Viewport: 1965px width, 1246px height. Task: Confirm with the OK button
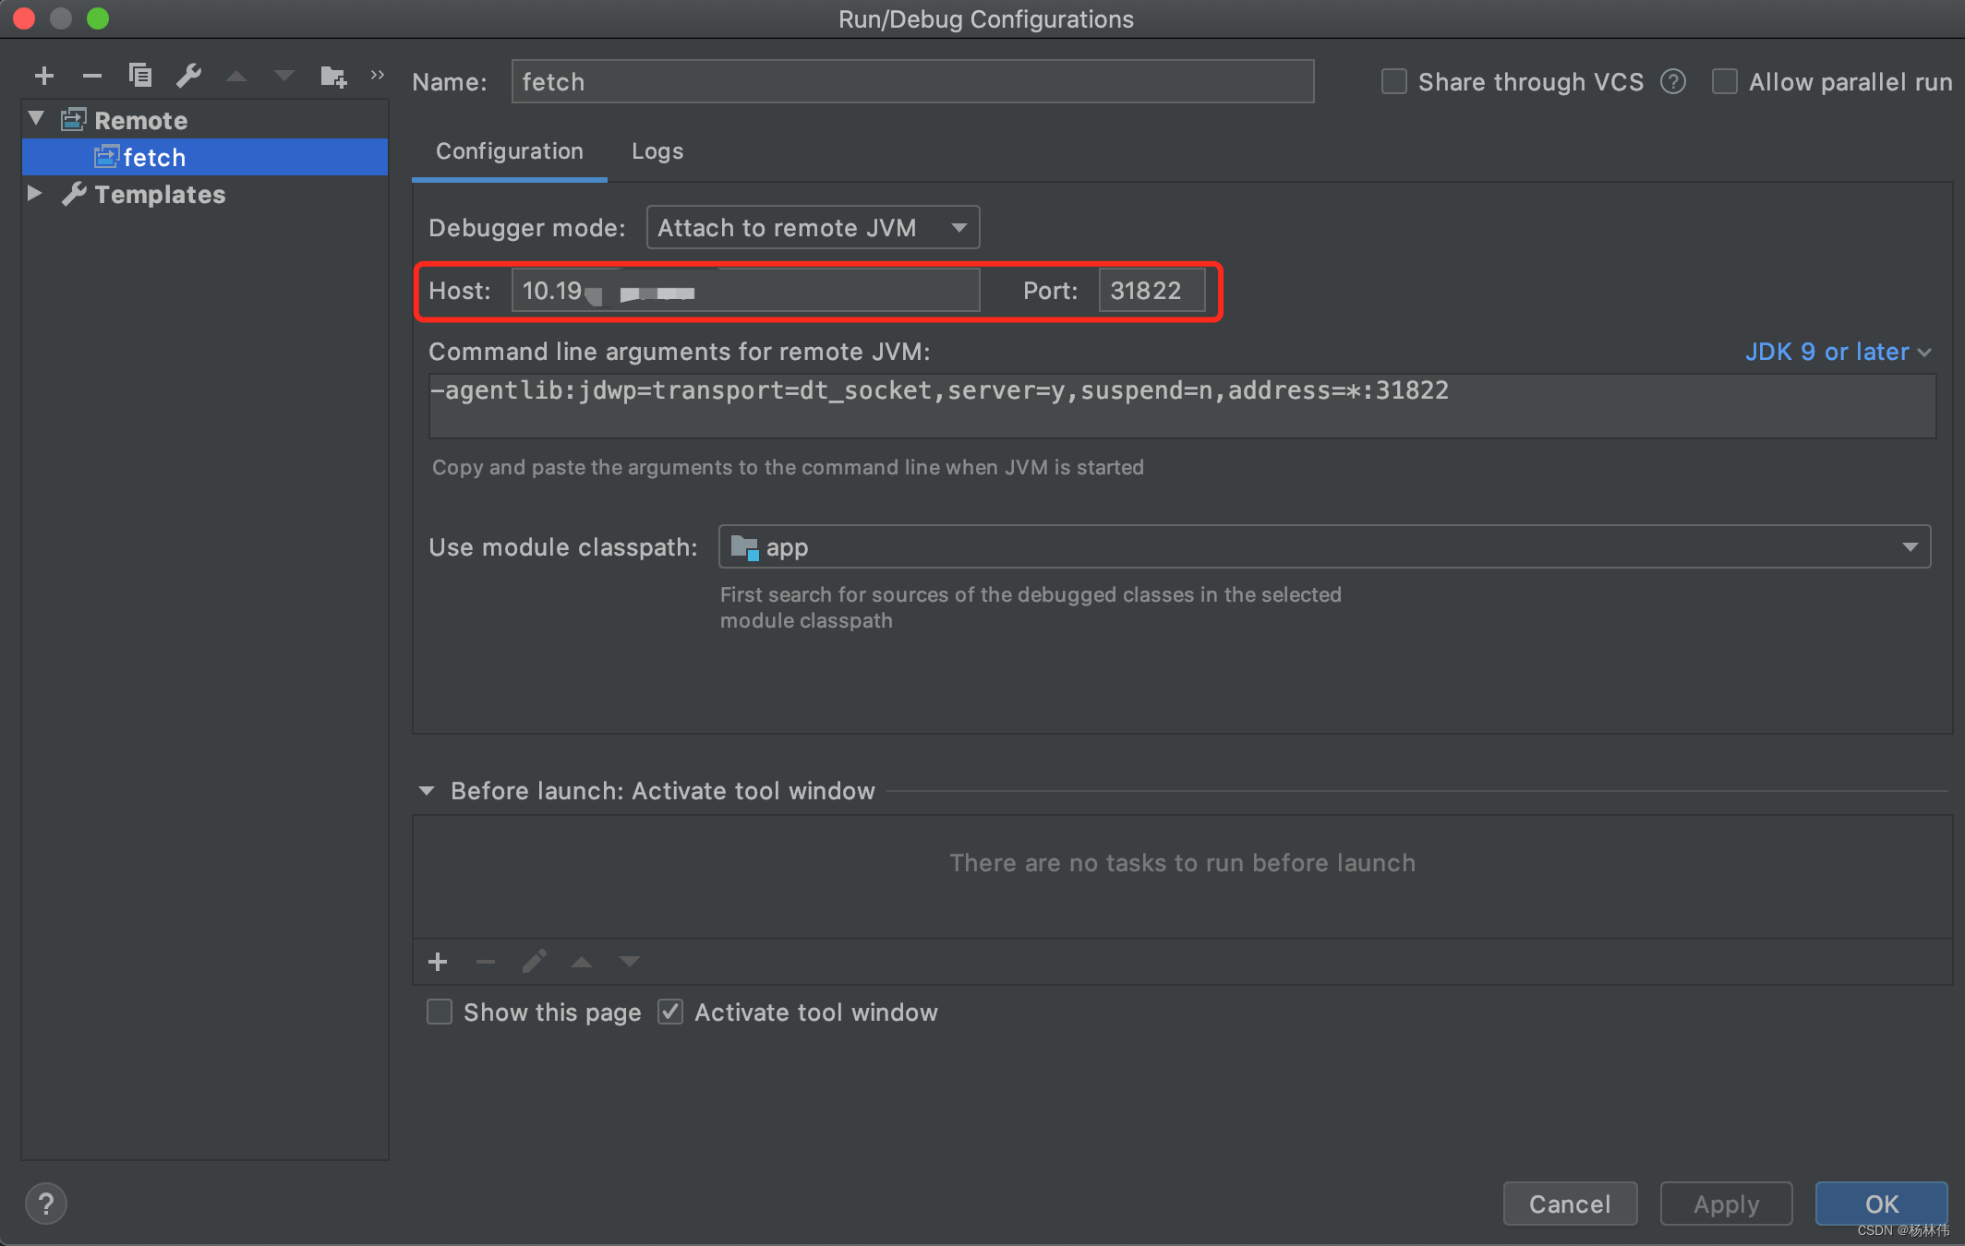point(1880,1204)
